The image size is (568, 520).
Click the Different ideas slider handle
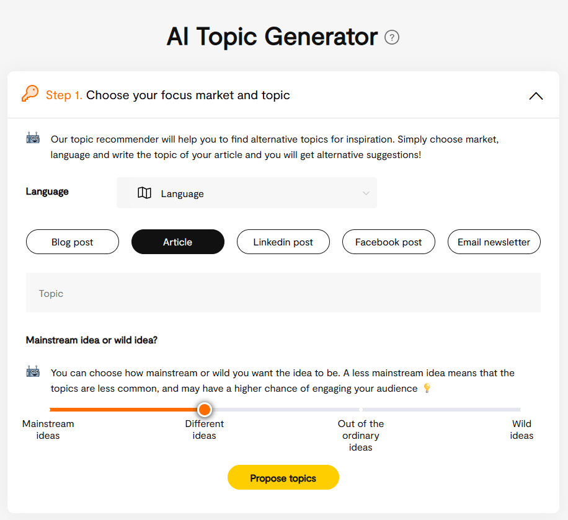(205, 409)
